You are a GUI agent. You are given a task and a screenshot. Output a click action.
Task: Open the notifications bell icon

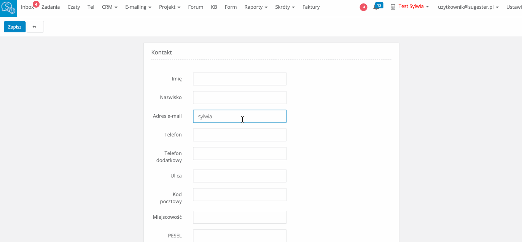pos(376,7)
